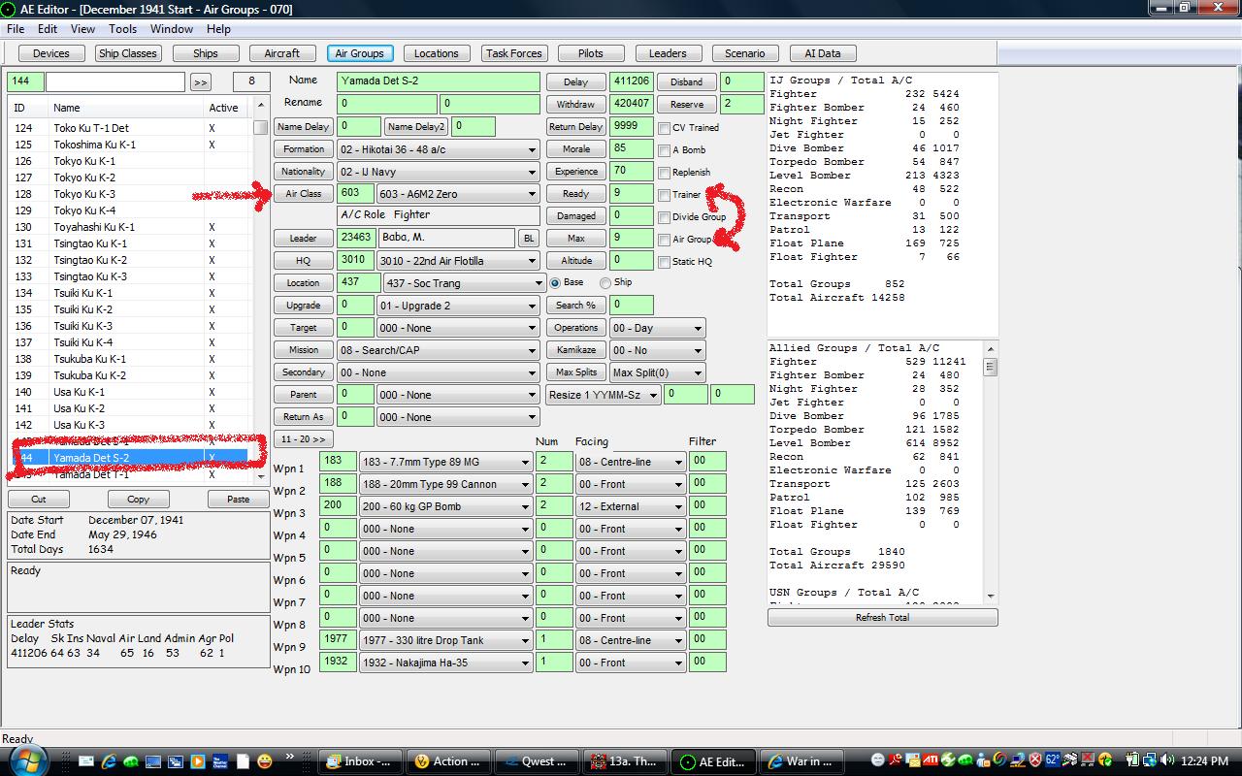Image resolution: width=1242 pixels, height=776 pixels.
Task: Click the Name field Yamada Det S-2
Action: tap(438, 81)
